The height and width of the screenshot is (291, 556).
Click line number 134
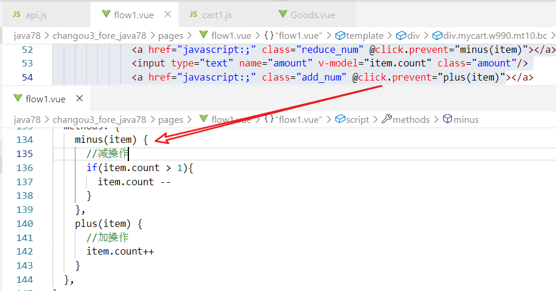[x=25, y=140]
